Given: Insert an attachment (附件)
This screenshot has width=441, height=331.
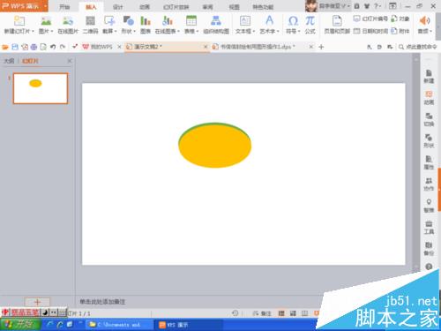Looking at the screenshot, I should pyautogui.click(x=400, y=31).
